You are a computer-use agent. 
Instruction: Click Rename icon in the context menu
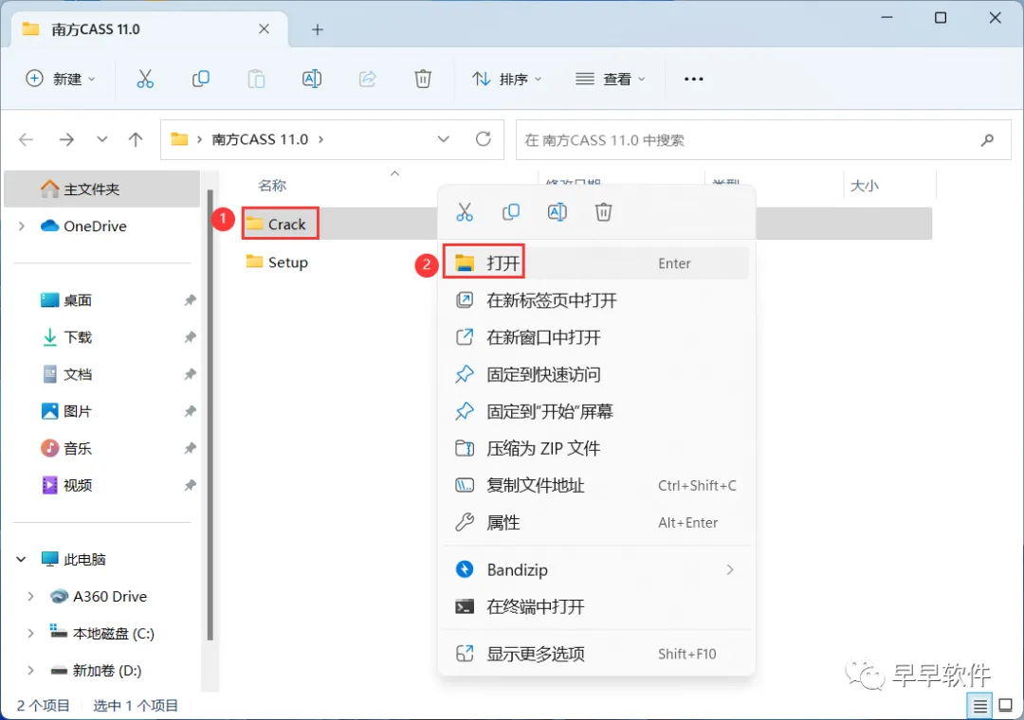point(558,212)
